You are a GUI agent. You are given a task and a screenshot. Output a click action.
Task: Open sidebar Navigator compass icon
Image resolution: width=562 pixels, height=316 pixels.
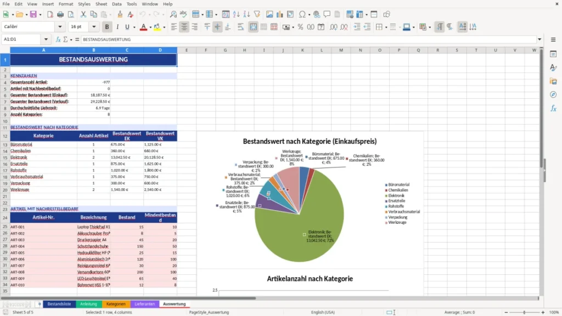[x=553, y=94]
